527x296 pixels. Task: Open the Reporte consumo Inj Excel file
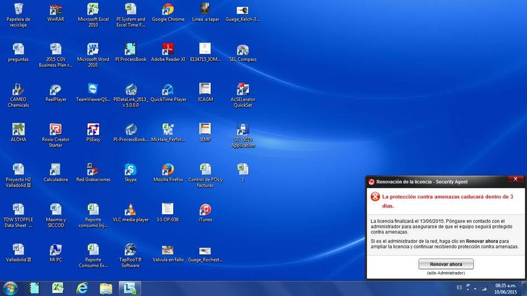click(x=93, y=215)
